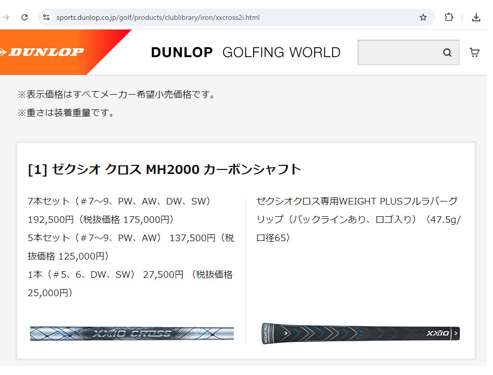Viewport: 493px width, 375px height.
Task: Open site information icon in address bar
Action: 46,17
